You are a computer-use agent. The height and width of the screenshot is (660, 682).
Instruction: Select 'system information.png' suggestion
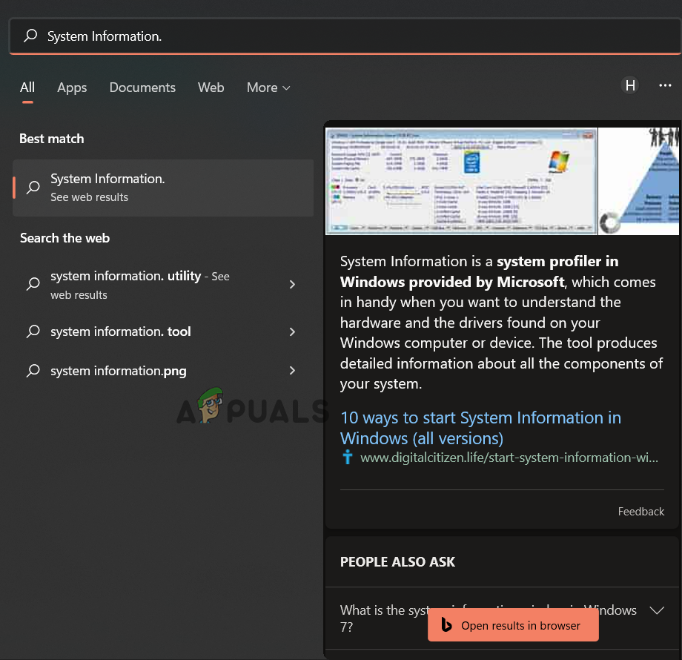point(163,371)
